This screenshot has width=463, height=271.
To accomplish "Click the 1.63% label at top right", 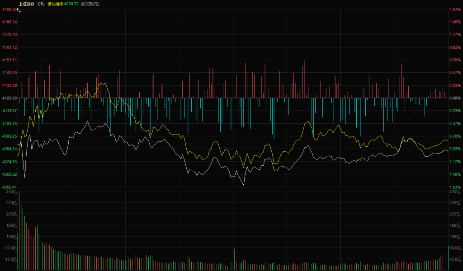I will (x=454, y=9).
